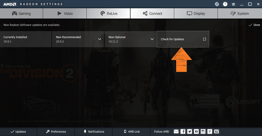Click the email envelope social icon
The height and width of the screenshot is (136, 262).
click(x=176, y=132)
